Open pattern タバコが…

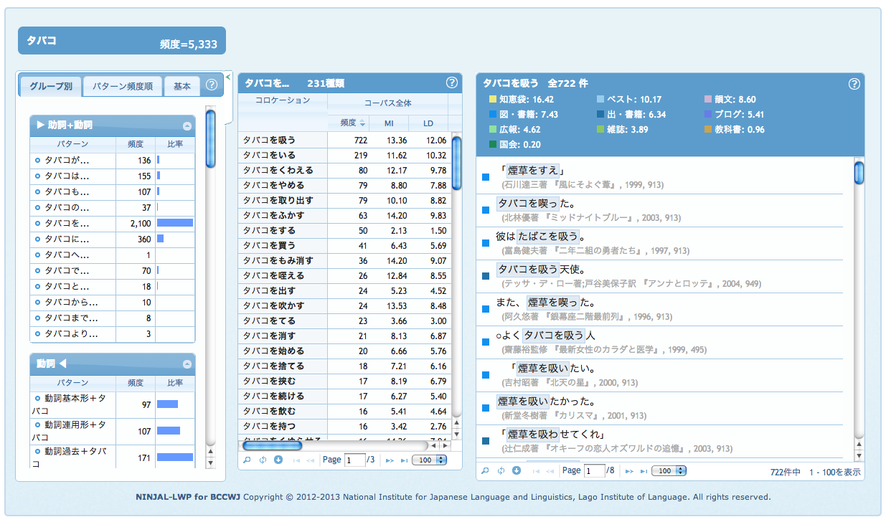67,161
